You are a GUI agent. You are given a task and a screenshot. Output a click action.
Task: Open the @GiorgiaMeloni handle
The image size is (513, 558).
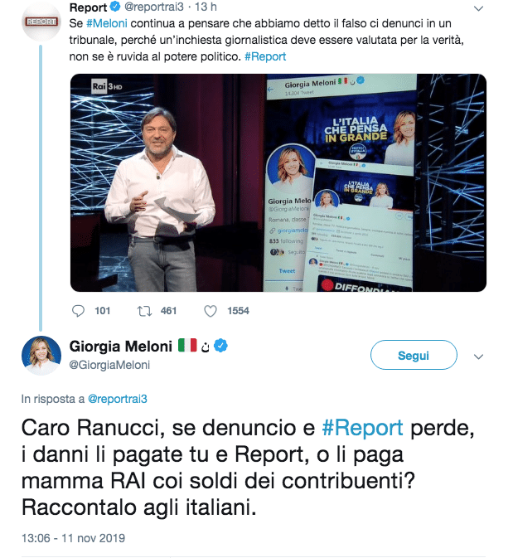(x=109, y=365)
